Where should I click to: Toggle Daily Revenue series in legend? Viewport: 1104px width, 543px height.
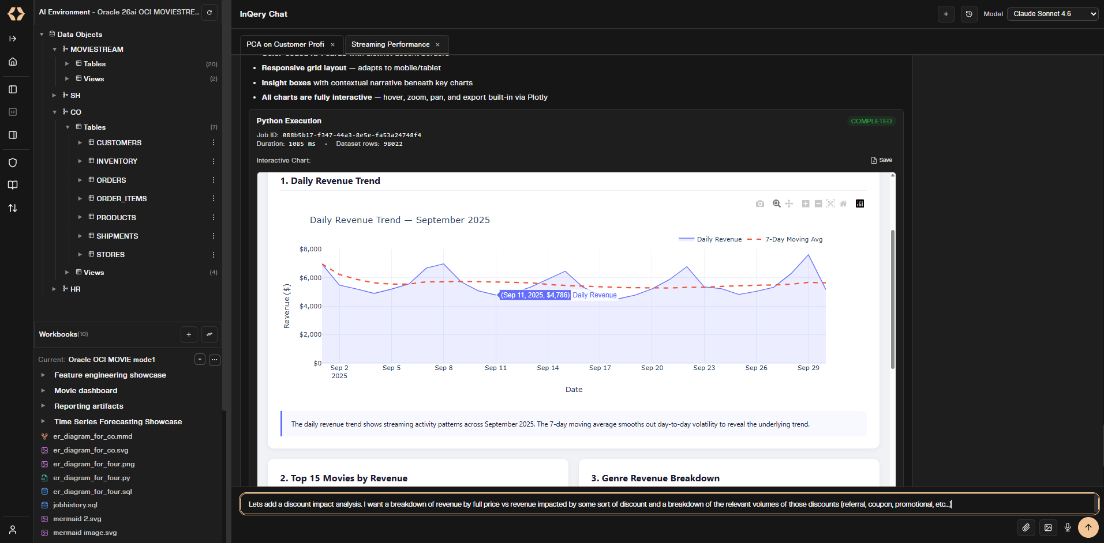[710, 239]
